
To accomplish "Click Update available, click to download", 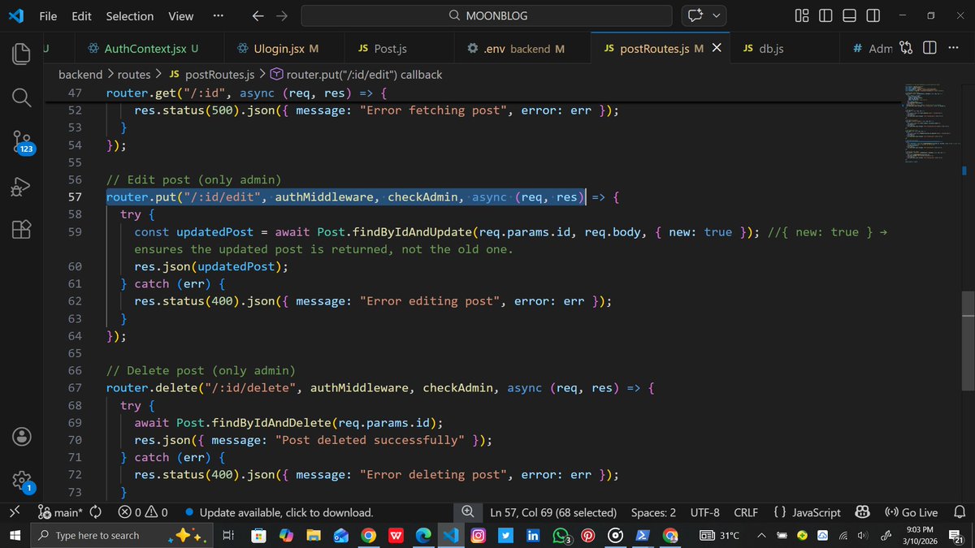I will pos(279,512).
